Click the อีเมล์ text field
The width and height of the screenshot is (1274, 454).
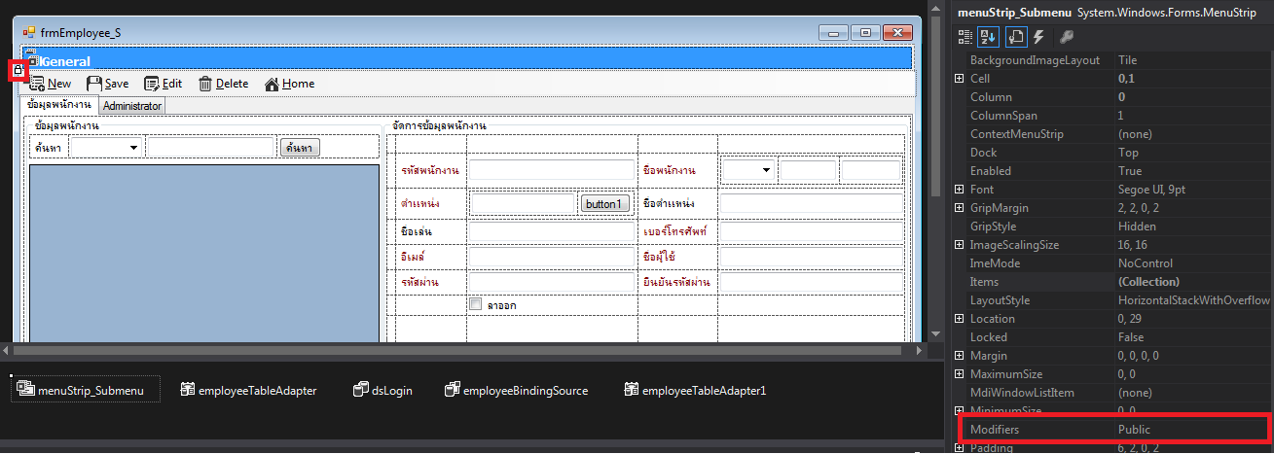(x=552, y=257)
